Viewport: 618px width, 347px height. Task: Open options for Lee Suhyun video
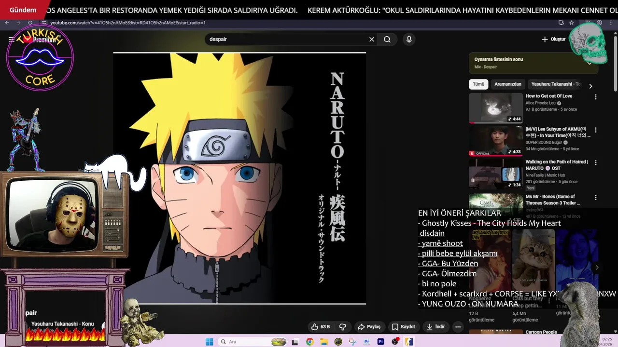pyautogui.click(x=595, y=130)
